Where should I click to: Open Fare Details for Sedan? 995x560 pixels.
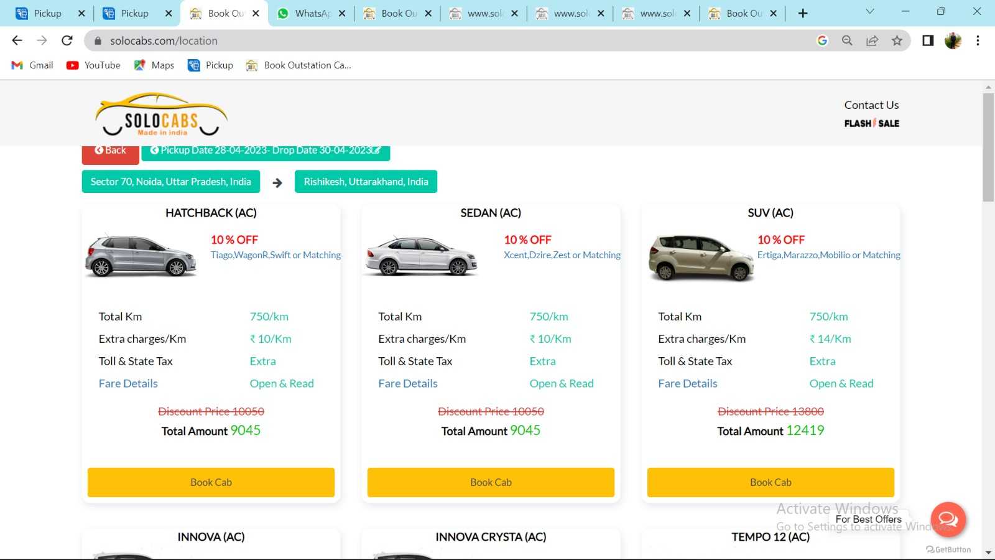[x=408, y=383]
